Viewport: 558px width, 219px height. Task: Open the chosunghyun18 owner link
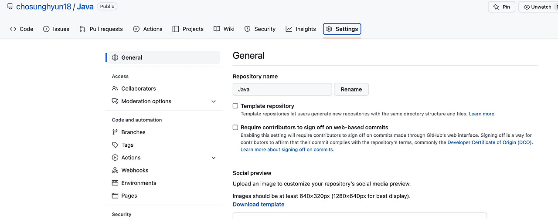pyautogui.click(x=44, y=7)
